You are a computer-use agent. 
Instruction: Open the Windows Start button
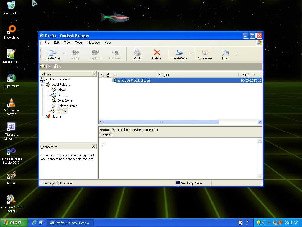click(x=14, y=223)
